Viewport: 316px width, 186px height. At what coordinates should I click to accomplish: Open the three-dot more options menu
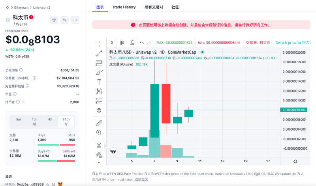[x=75, y=20]
